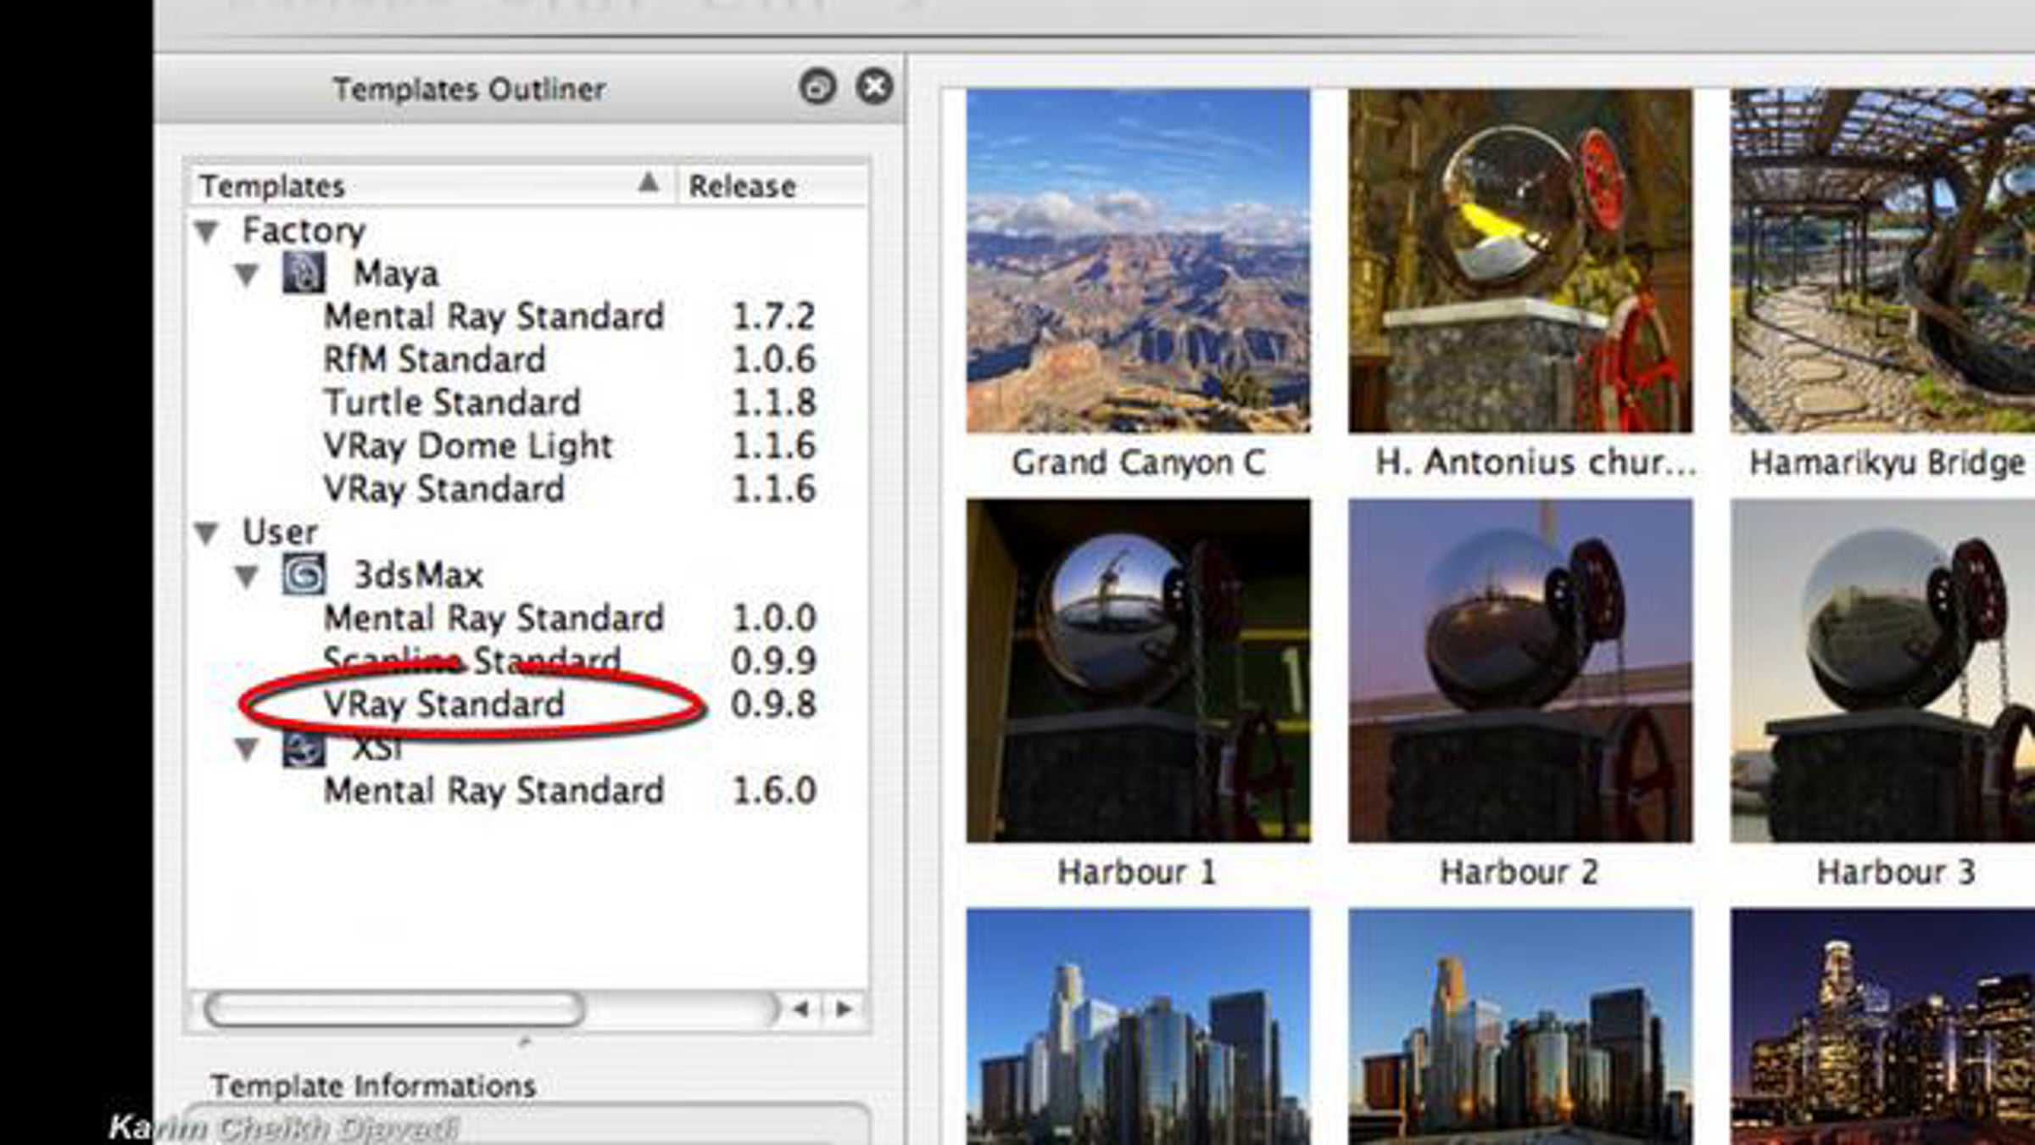Screen dimensions: 2035x1145
Task: Select the Harbour 1 thumbnail
Action: (1138, 671)
